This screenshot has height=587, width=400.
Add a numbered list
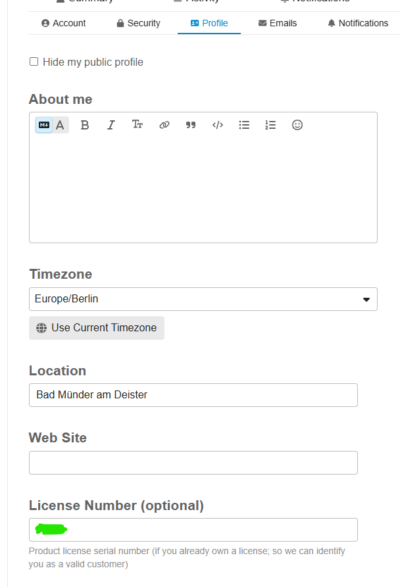pos(270,125)
